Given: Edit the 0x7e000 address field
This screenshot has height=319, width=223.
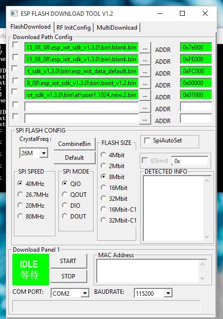Looking at the screenshot, I should tap(196, 47).
